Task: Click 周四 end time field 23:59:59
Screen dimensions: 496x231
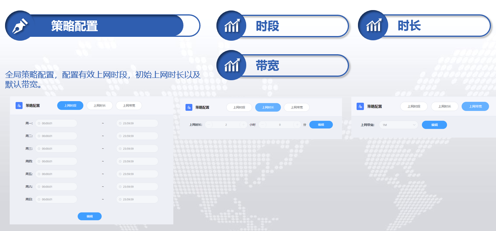Action: 137,161
